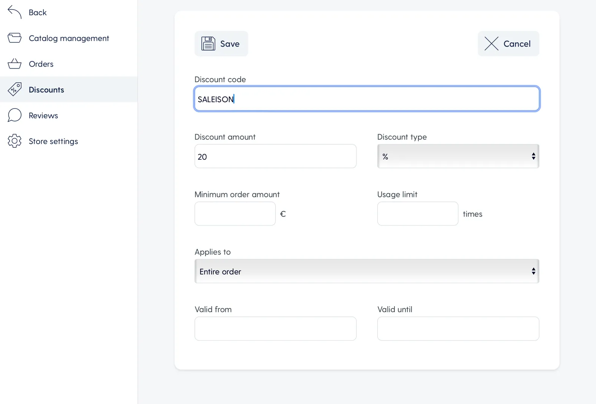The image size is (596, 404).
Task: Click the Discount type dropdown arrows
Action: [533, 156]
